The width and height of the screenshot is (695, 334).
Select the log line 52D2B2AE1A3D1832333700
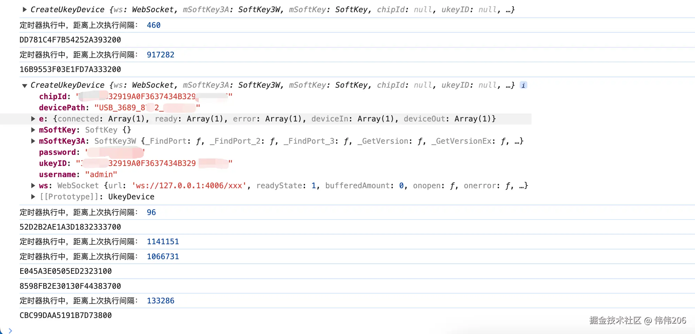70,227
